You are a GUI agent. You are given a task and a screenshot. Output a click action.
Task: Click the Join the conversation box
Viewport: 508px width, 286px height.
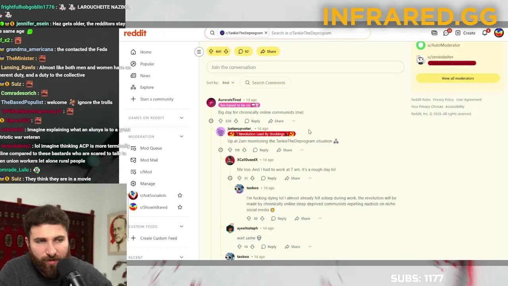click(x=305, y=67)
